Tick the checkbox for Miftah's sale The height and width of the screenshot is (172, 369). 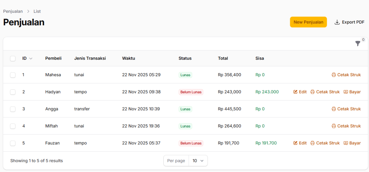(x=13, y=126)
